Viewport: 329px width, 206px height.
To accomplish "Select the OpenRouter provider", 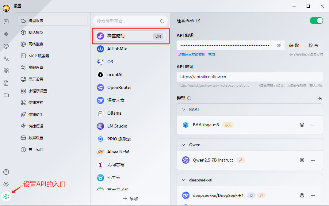I will tap(130, 87).
